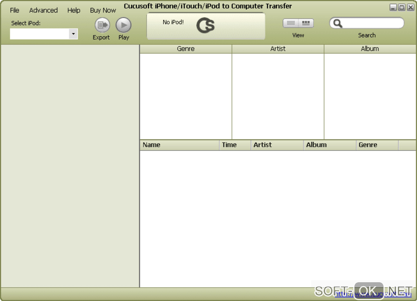The height and width of the screenshot is (301, 417).
Task: Minimize the application window
Action: [393, 7]
